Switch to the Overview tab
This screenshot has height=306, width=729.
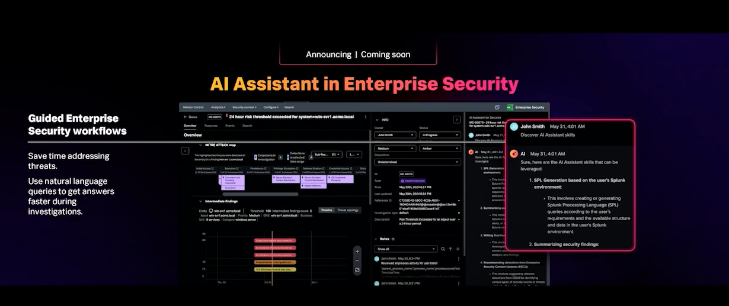point(190,125)
